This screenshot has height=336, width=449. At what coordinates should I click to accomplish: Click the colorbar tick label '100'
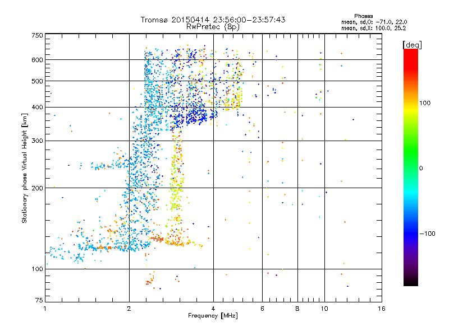pyautogui.click(x=425, y=103)
